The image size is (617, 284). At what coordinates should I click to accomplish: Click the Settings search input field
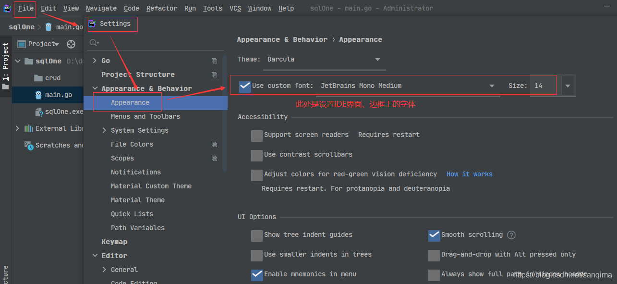(156, 43)
